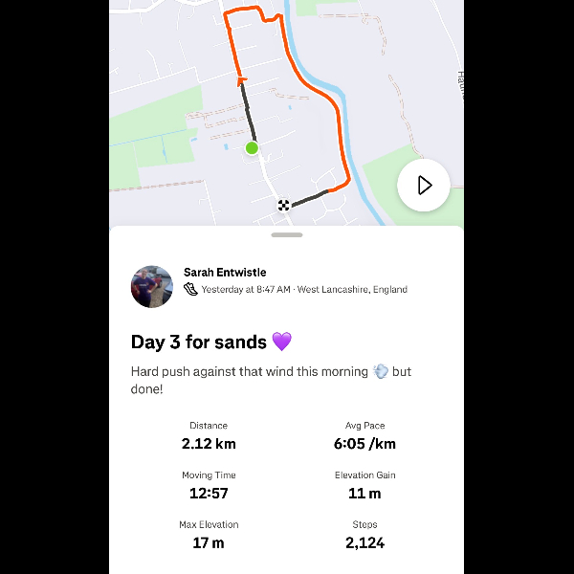
Task: Click the orange direction arrow on route
Action: [241, 80]
